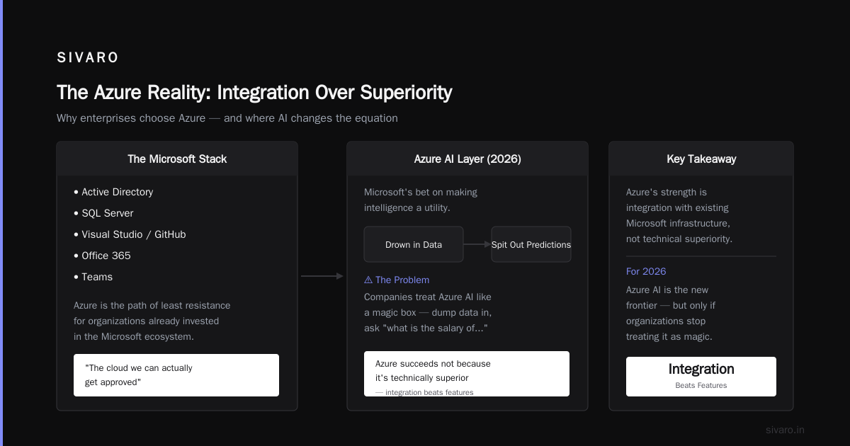
Task: Click the Spit Out Predictions box
Action: pos(531,244)
